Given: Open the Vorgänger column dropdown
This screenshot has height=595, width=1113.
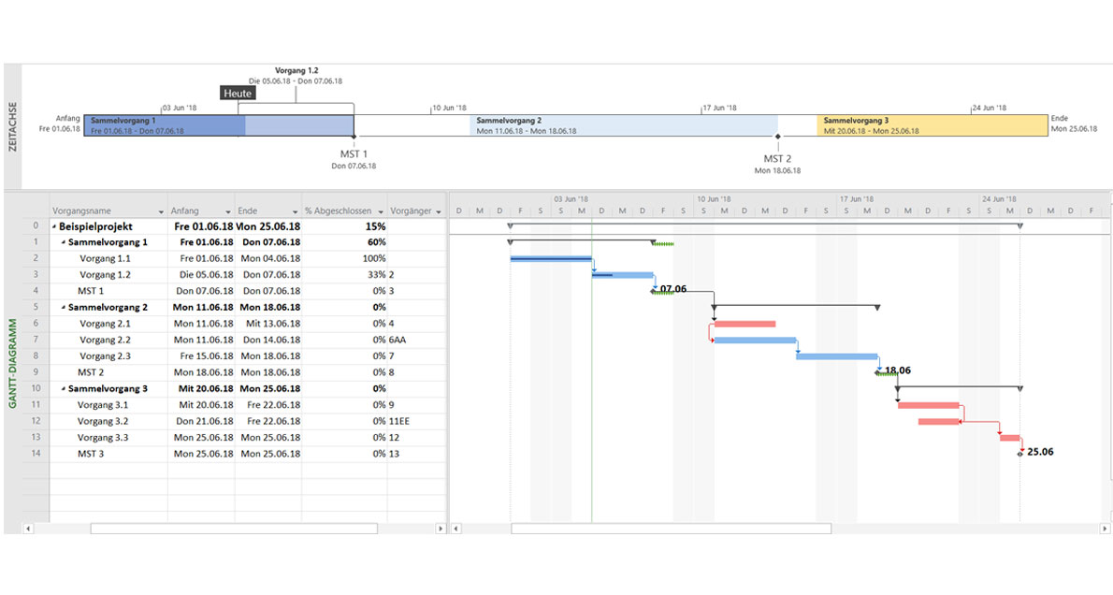Looking at the screenshot, I should [x=438, y=210].
